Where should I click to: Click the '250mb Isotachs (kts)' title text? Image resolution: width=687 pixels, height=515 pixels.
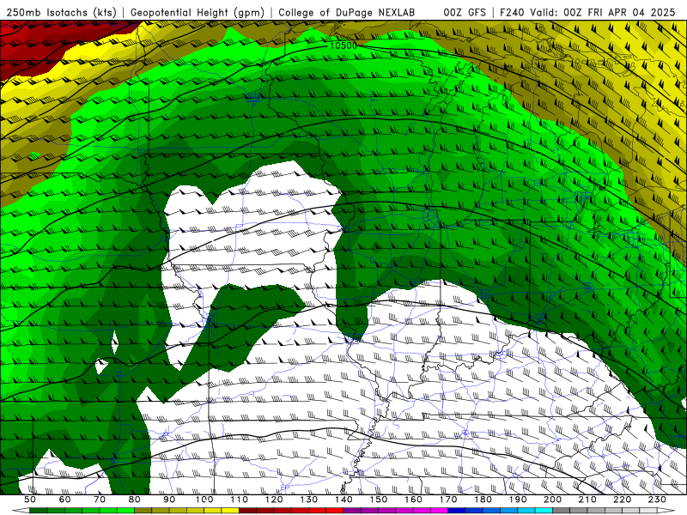point(62,12)
